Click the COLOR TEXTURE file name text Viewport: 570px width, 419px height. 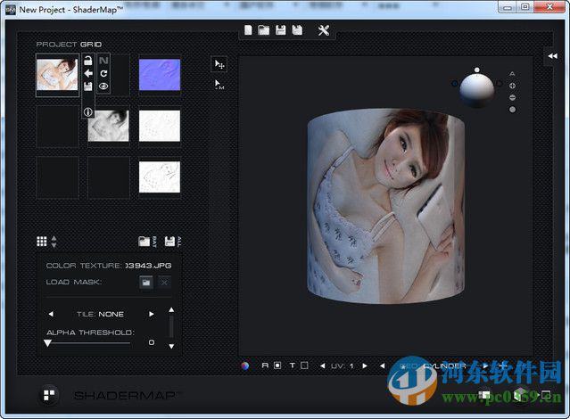[148, 266]
